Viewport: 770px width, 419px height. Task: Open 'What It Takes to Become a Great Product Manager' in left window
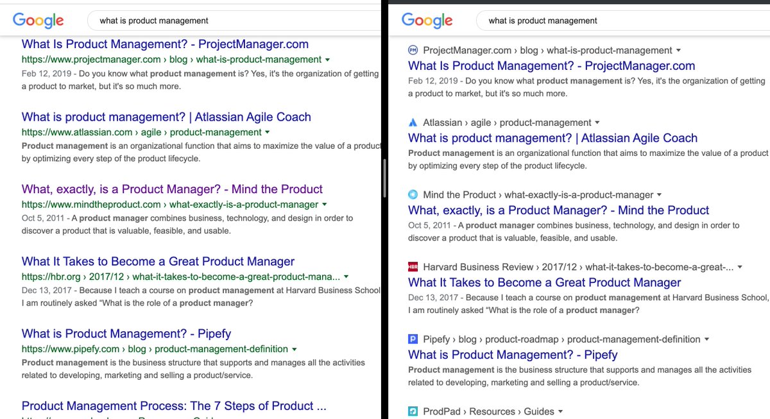(158, 261)
